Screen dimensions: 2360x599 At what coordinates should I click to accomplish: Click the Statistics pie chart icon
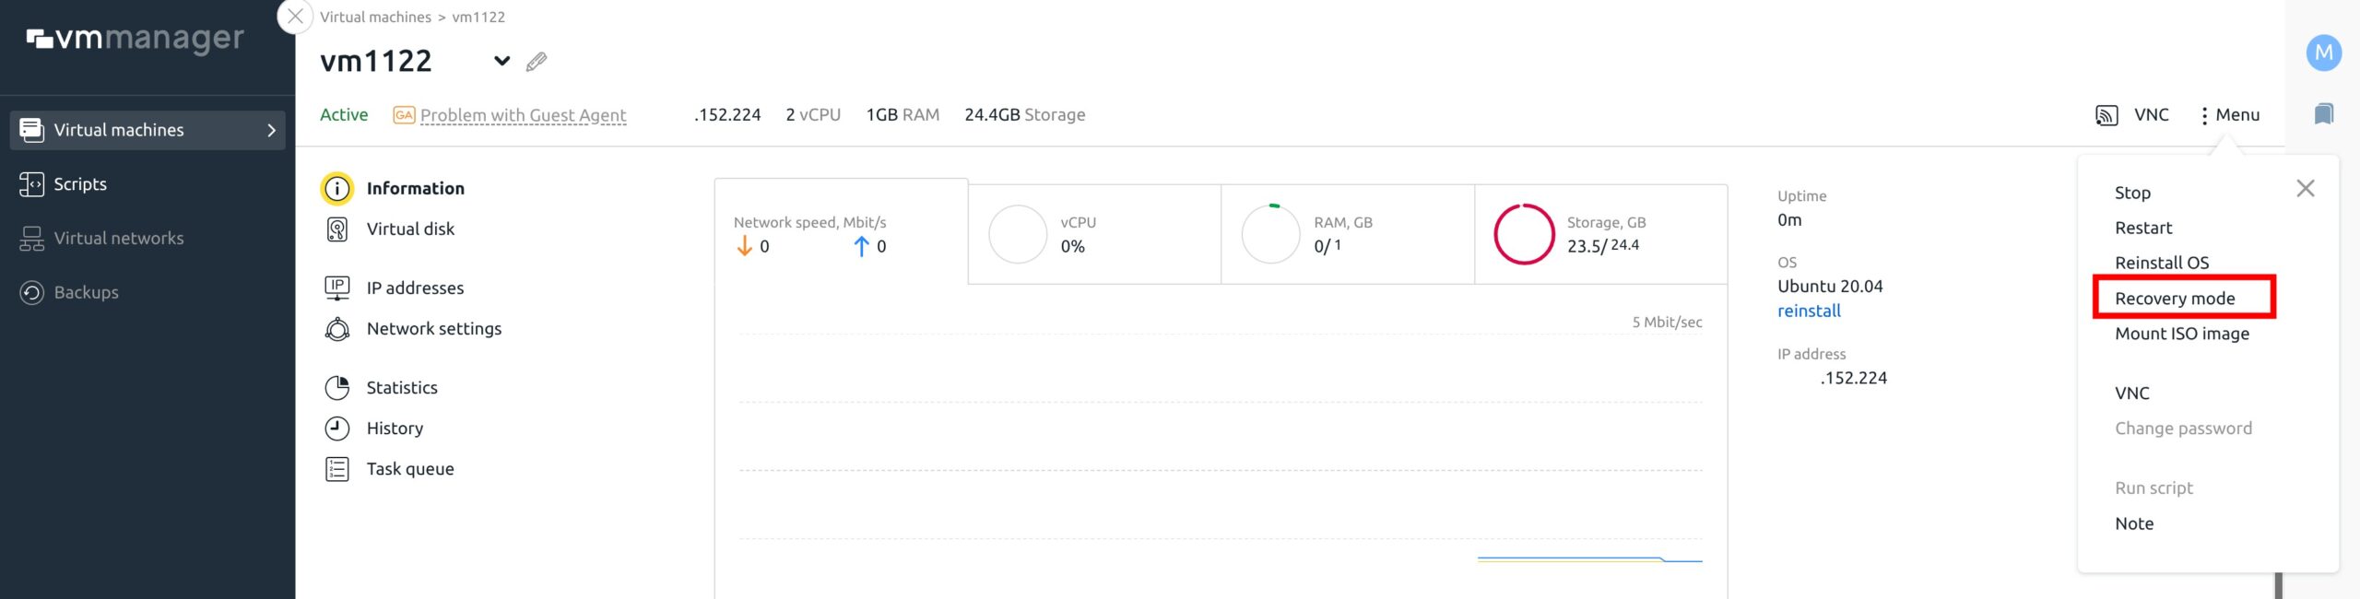337,388
